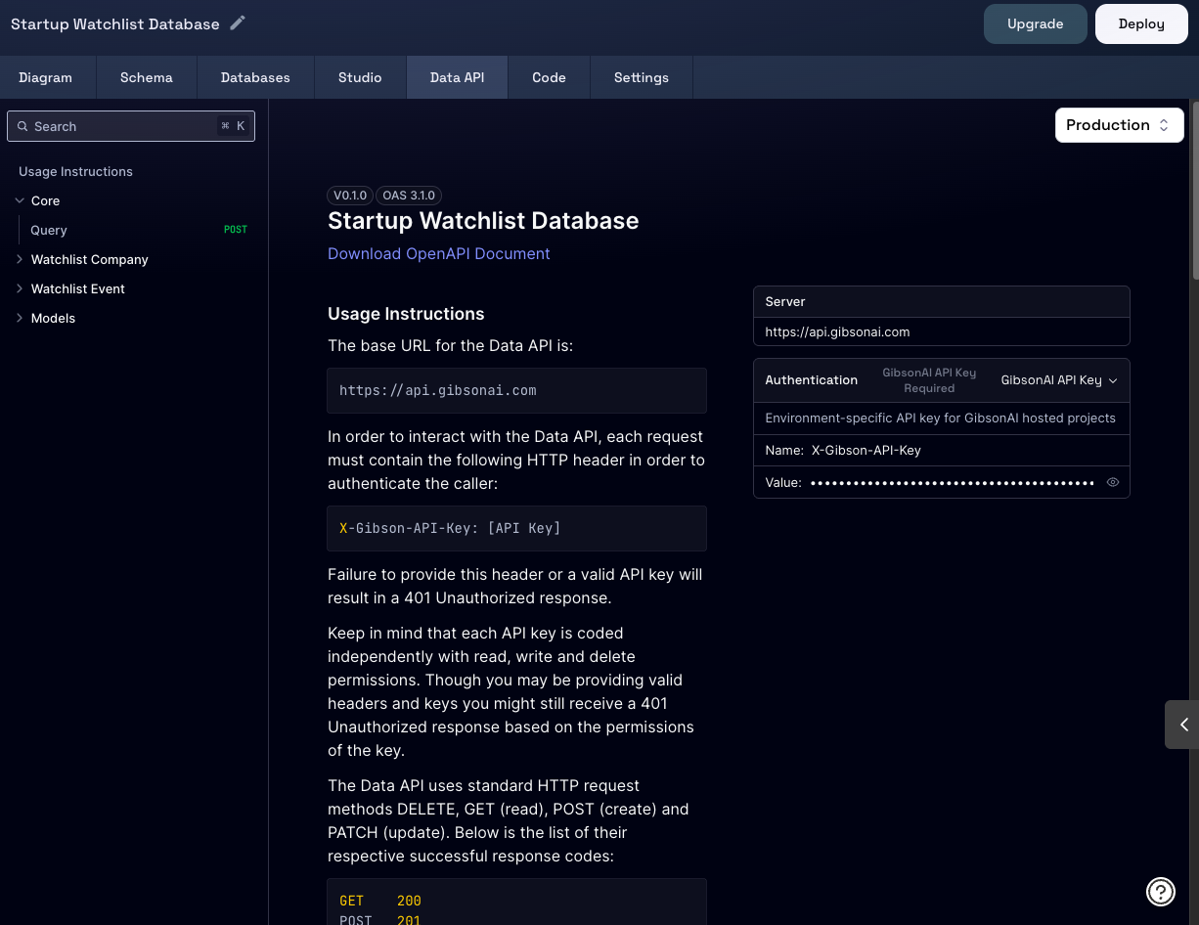The height and width of the screenshot is (925, 1199).
Task: Download the OpenAPI Document
Action: click(439, 253)
